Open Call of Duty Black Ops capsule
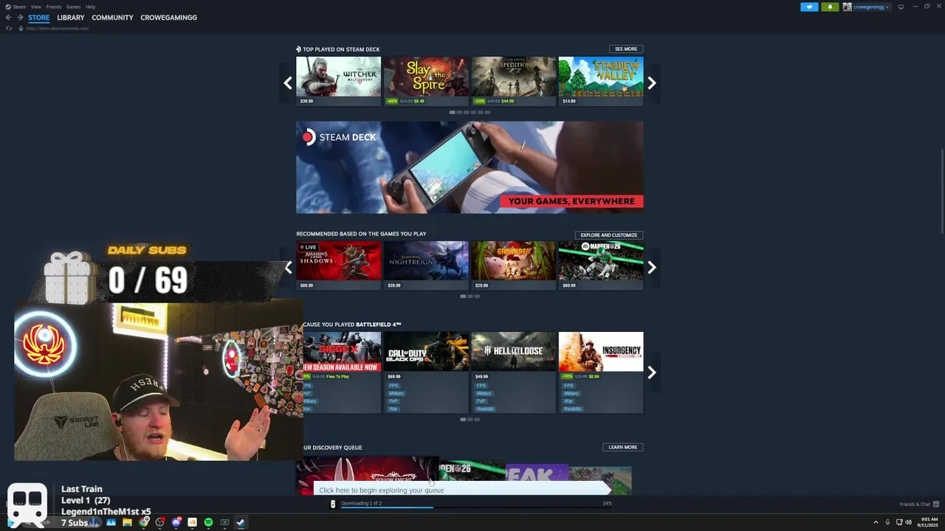The image size is (945, 531). [426, 372]
